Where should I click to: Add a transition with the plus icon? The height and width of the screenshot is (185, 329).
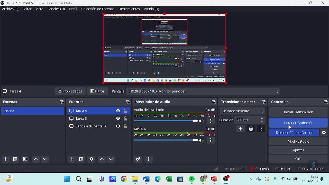[x=241, y=129]
